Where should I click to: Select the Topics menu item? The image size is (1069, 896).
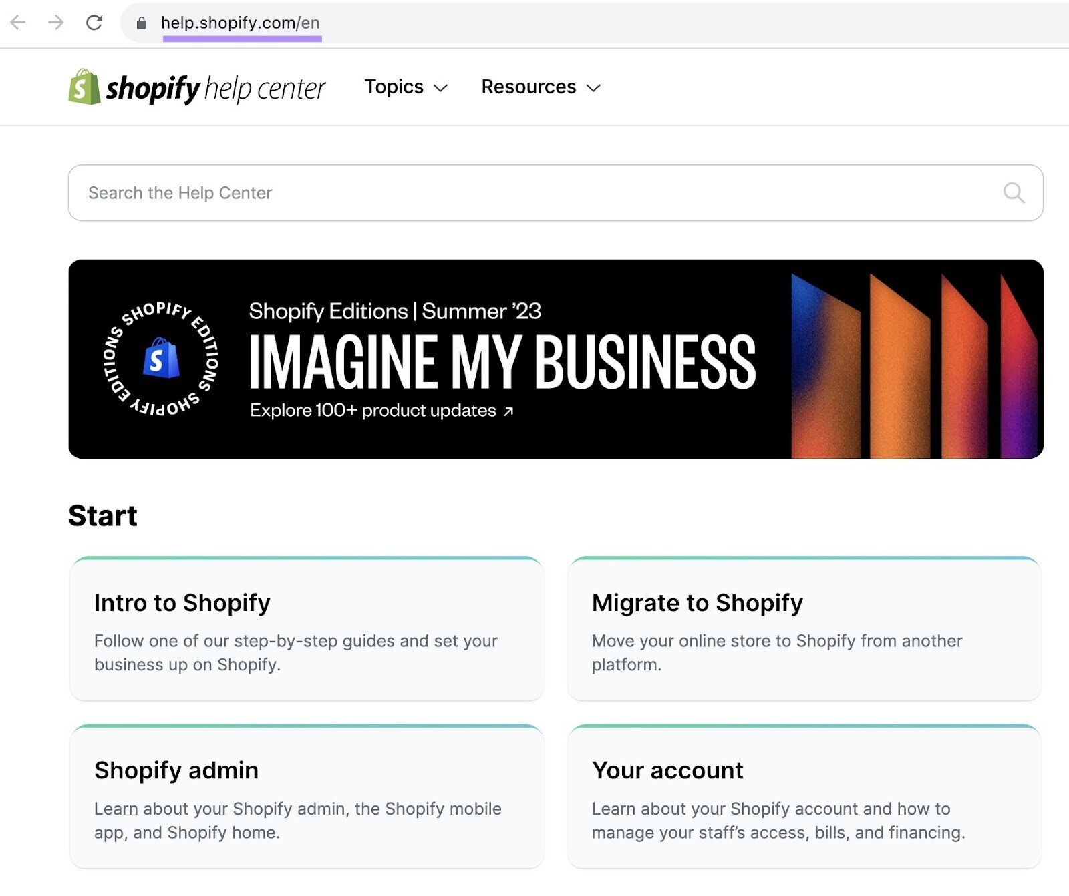(x=394, y=87)
